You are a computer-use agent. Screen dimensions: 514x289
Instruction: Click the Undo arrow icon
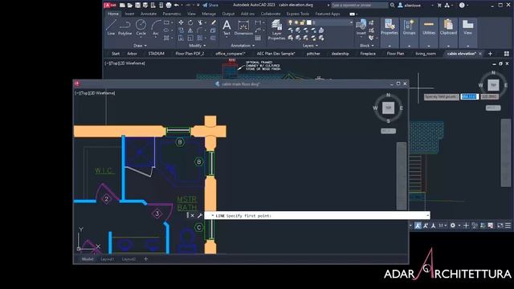[x=177, y=6]
